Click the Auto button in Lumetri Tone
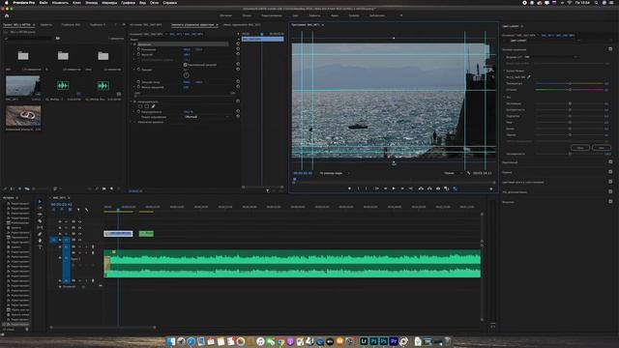Viewport: 619px width, 348px height. [601, 148]
